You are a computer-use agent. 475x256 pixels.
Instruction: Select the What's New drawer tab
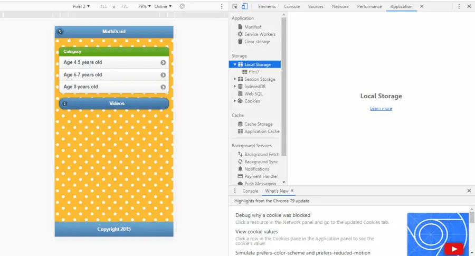click(277, 191)
